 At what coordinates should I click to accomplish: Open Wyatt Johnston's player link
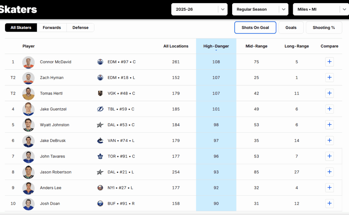(55, 125)
